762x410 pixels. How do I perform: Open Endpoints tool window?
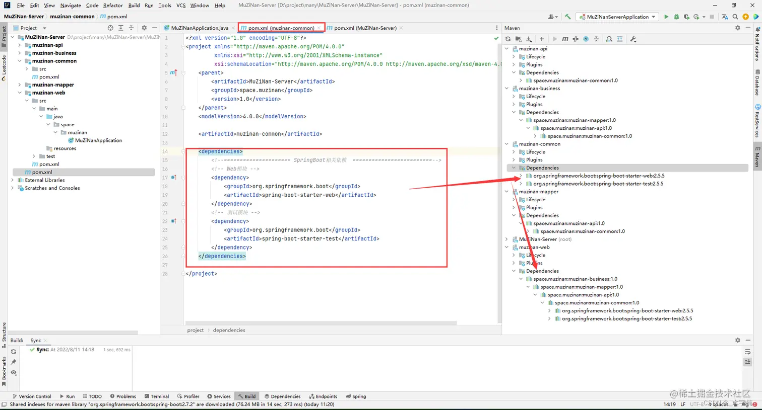(x=323, y=396)
